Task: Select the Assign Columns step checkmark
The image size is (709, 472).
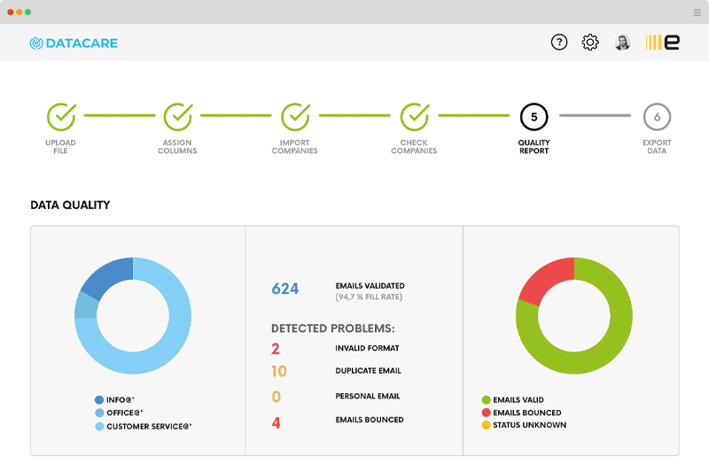Action: [x=177, y=116]
